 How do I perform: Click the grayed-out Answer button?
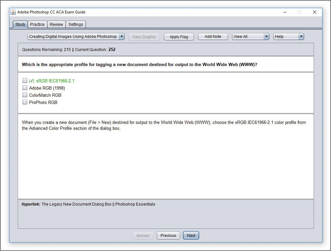[x=143, y=235]
